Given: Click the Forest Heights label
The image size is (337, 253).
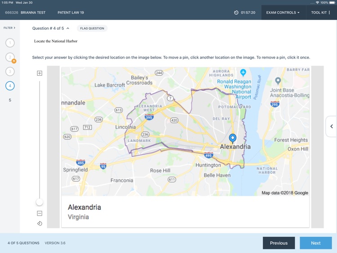Looking at the screenshot, I should click(x=291, y=140).
